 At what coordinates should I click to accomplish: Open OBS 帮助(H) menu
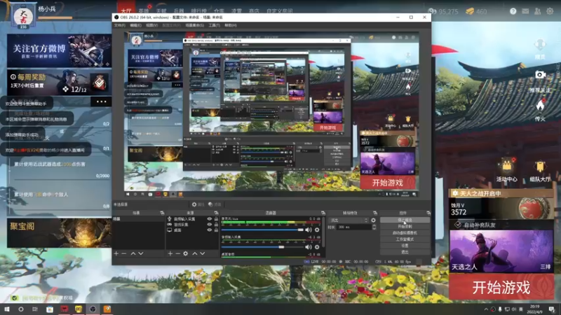click(x=231, y=25)
